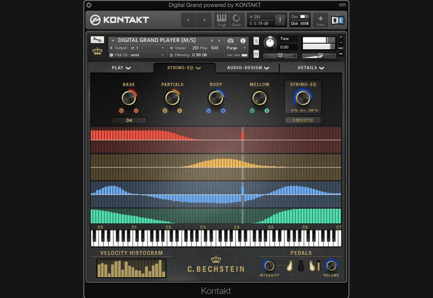The width and height of the screenshot is (433, 298).
Task: Open the Output st. 1 dropdown
Action: [x=137, y=48]
